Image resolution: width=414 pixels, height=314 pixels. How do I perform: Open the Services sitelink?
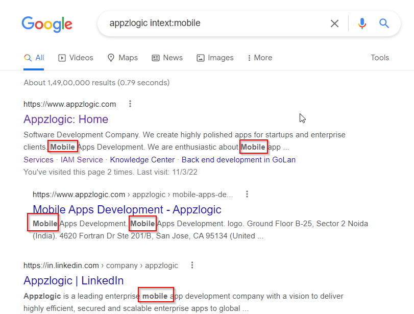tap(38, 160)
